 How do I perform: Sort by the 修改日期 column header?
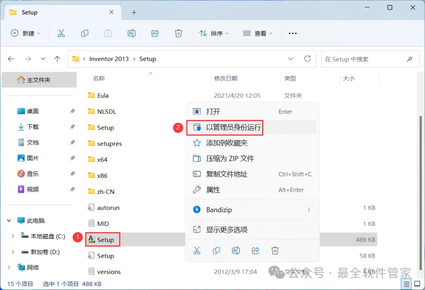click(226, 78)
